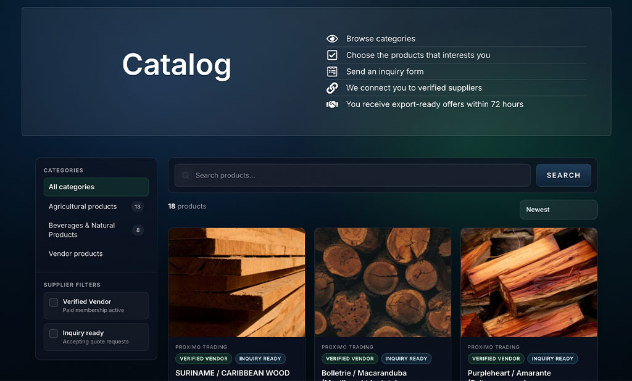Screen dimensions: 632x381
Task: Click the form icon beside Send an inquiry
Action: (x=332, y=72)
